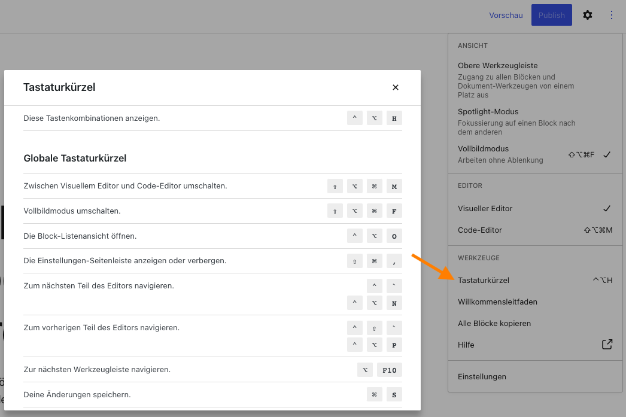Click 'Diese Tastenkombinationen anzeigen.' text

[x=92, y=118]
